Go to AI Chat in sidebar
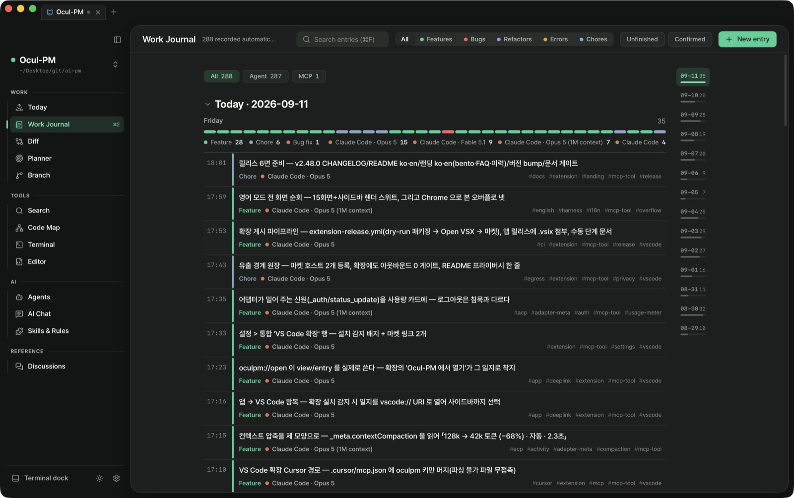 pos(66,314)
